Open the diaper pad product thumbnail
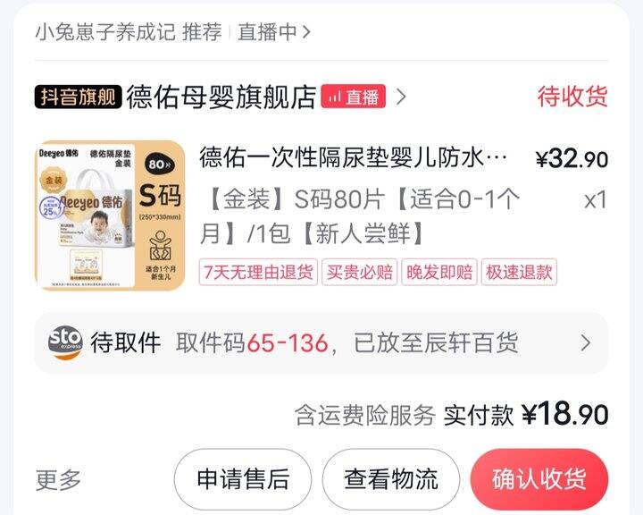The width and height of the screenshot is (643, 515). (111, 215)
